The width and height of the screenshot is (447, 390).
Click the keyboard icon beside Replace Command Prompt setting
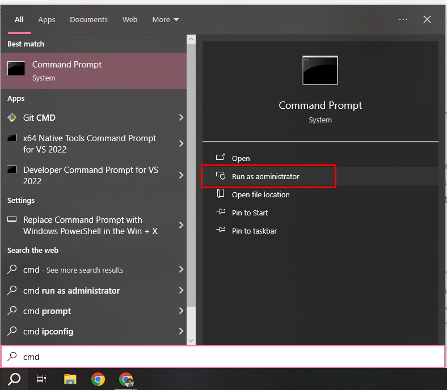pos(12,219)
